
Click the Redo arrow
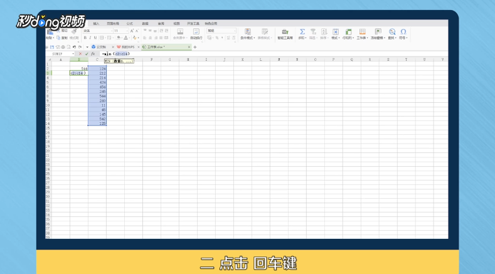coord(80,47)
